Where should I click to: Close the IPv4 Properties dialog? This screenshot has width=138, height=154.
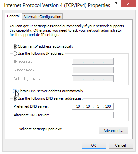pyautogui.click(x=128, y=4)
